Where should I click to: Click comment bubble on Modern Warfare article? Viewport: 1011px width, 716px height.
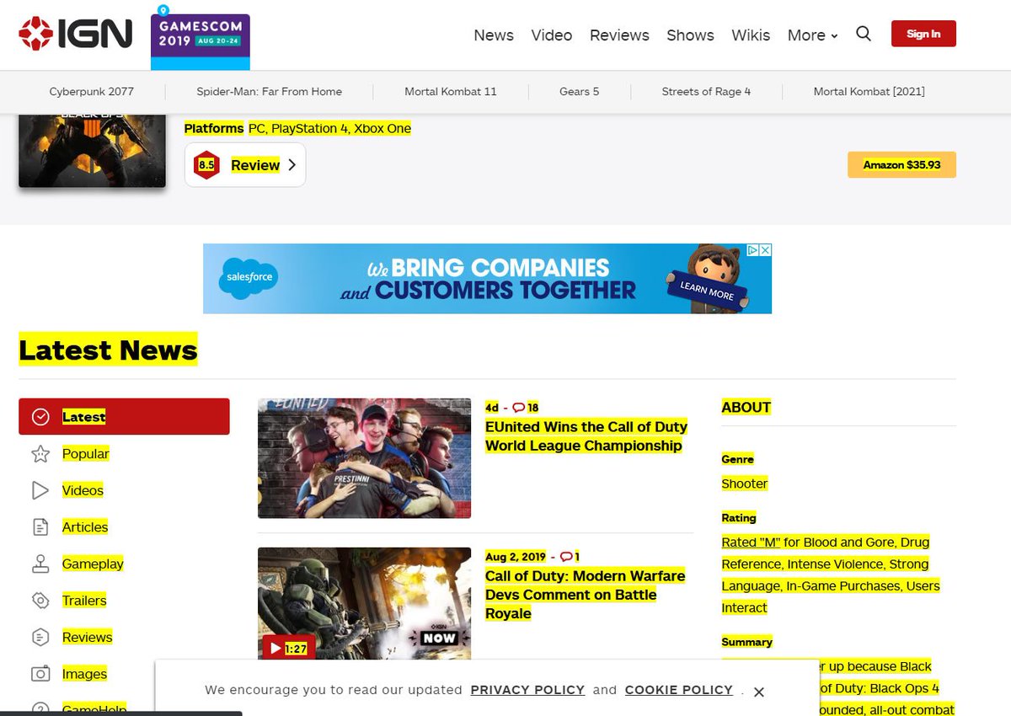click(x=566, y=557)
